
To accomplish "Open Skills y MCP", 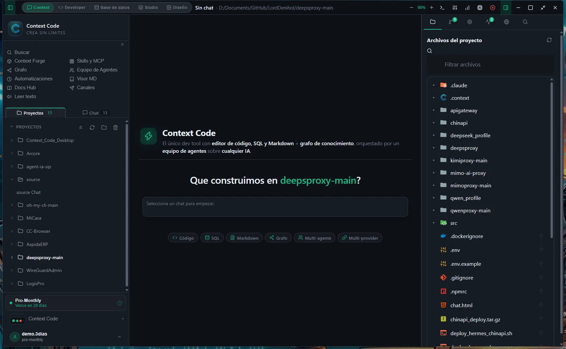I will [87, 61].
